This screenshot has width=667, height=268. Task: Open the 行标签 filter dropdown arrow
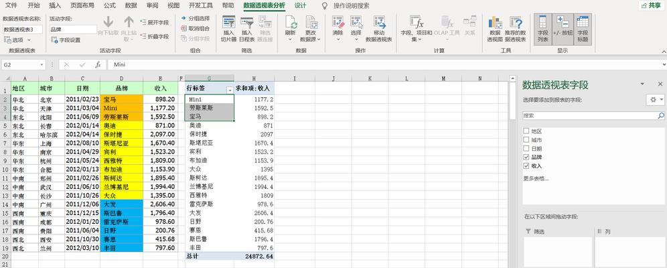(x=230, y=90)
